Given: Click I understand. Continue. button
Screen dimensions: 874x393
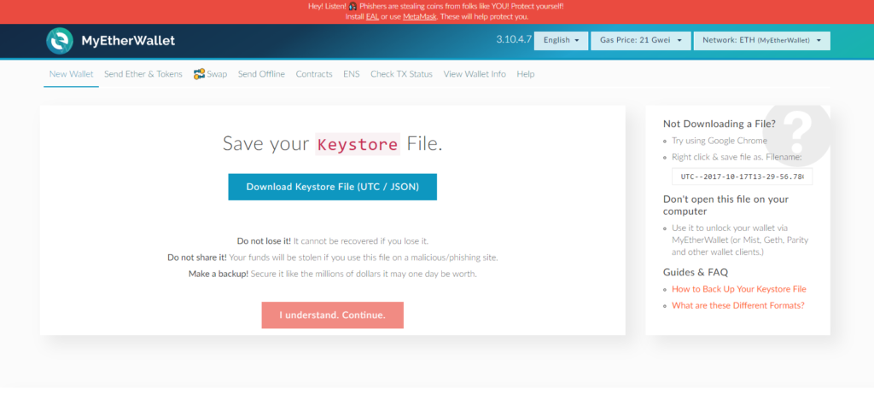Looking at the screenshot, I should point(332,315).
